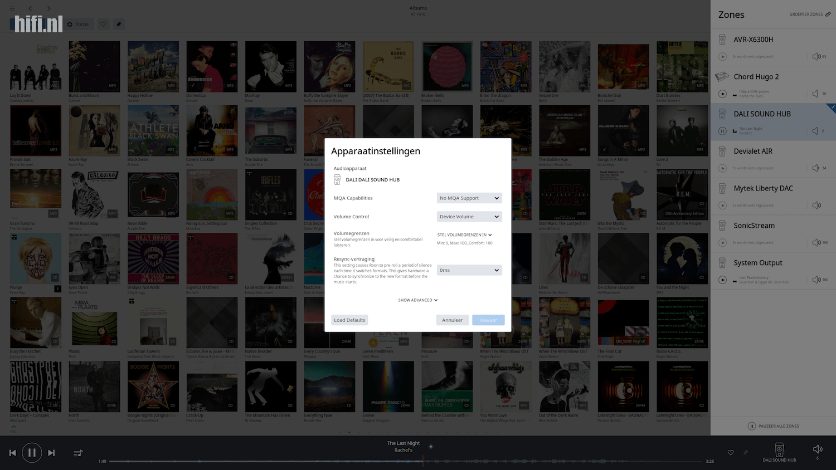Click The Last Night track title
The width and height of the screenshot is (836, 470).
[404, 443]
